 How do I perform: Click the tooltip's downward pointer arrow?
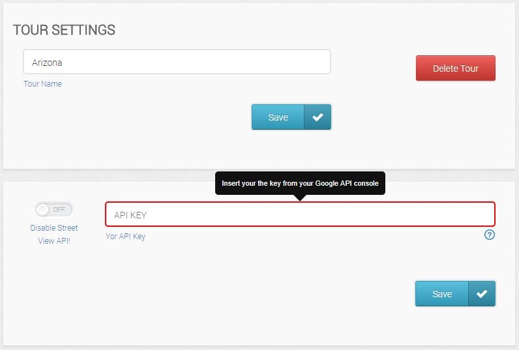coord(300,197)
